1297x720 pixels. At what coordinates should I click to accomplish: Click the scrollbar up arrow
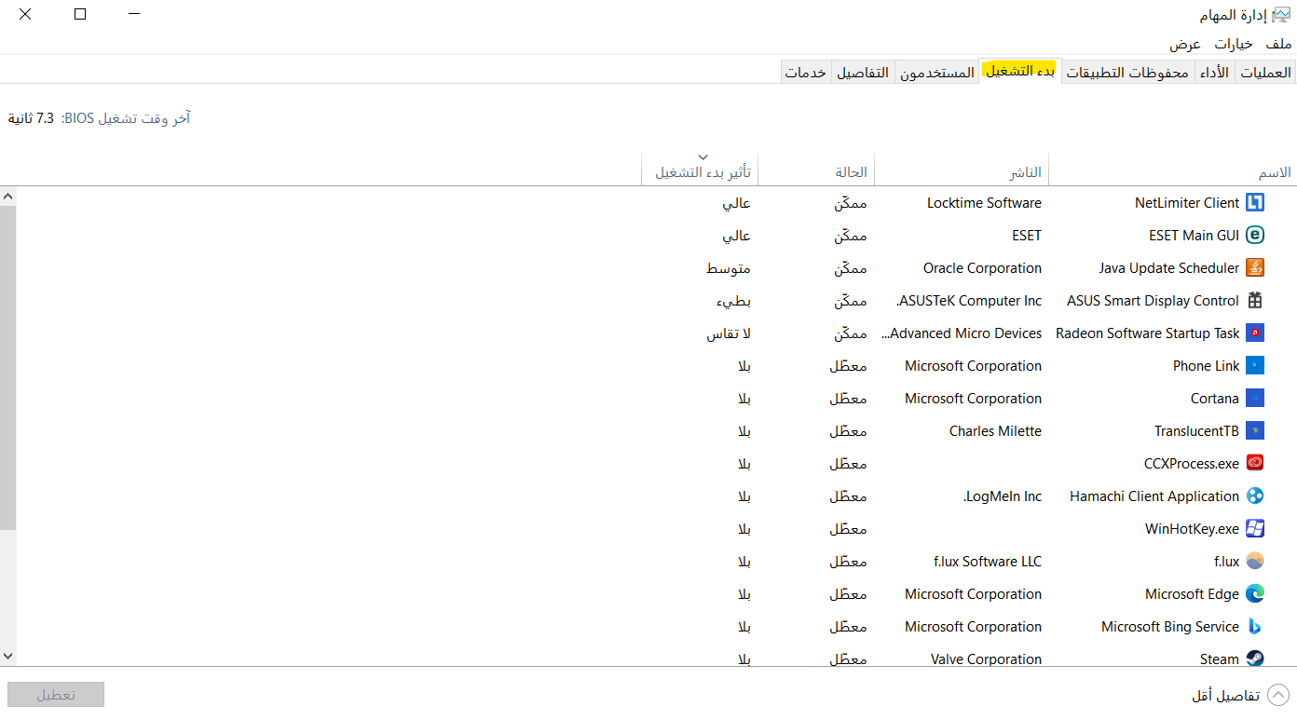[8, 196]
